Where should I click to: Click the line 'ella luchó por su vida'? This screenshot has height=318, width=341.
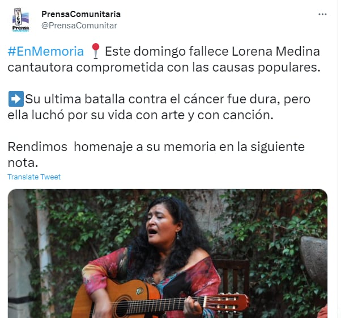pos(70,115)
